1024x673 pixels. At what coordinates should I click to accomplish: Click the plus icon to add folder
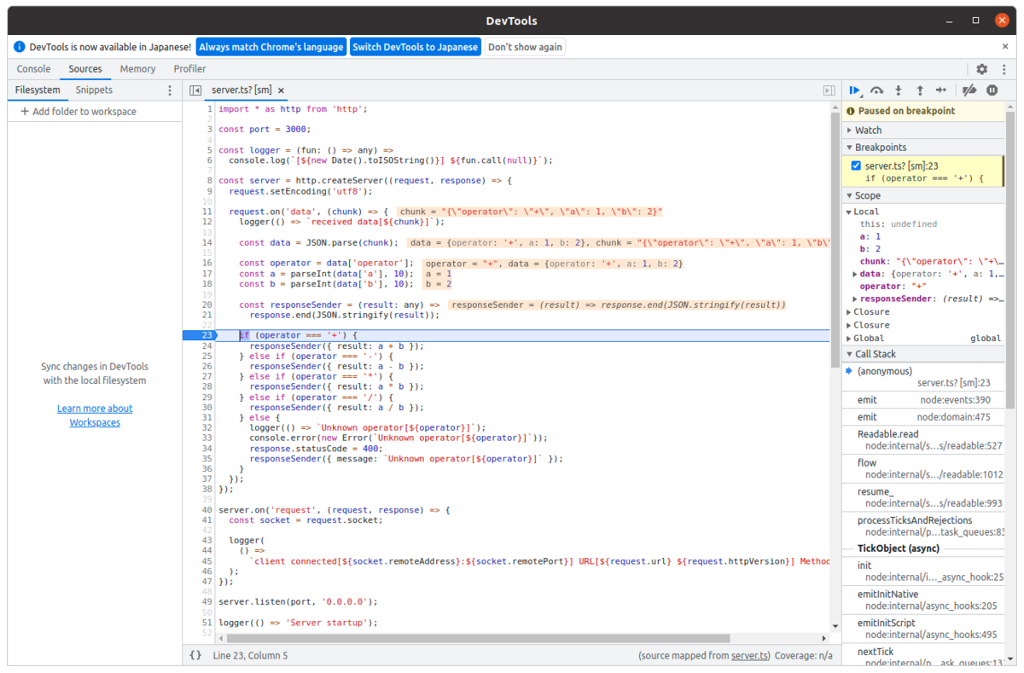(24, 112)
